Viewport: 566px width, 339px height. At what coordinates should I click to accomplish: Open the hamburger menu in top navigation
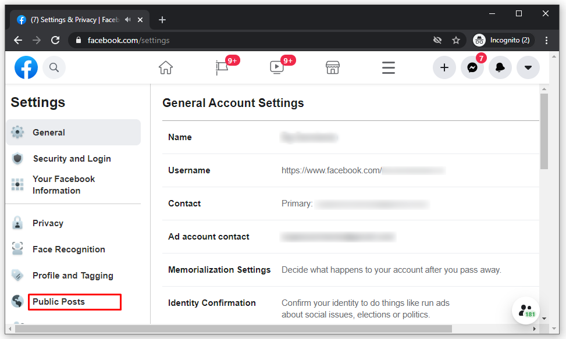click(x=388, y=67)
